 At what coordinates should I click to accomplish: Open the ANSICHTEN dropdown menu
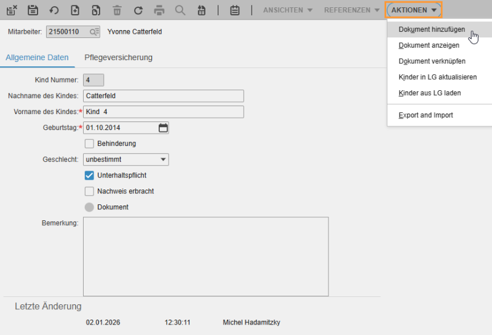[288, 10]
